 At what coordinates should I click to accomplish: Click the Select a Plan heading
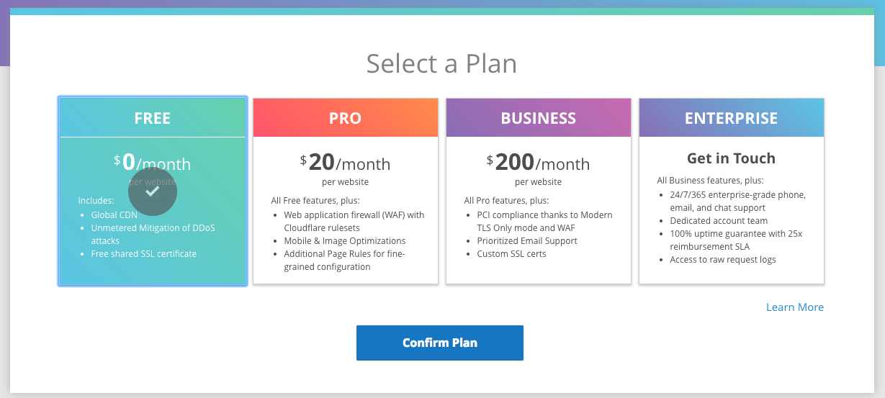(441, 63)
